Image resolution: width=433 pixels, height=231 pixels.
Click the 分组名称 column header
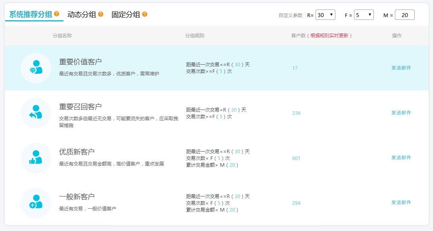point(62,36)
